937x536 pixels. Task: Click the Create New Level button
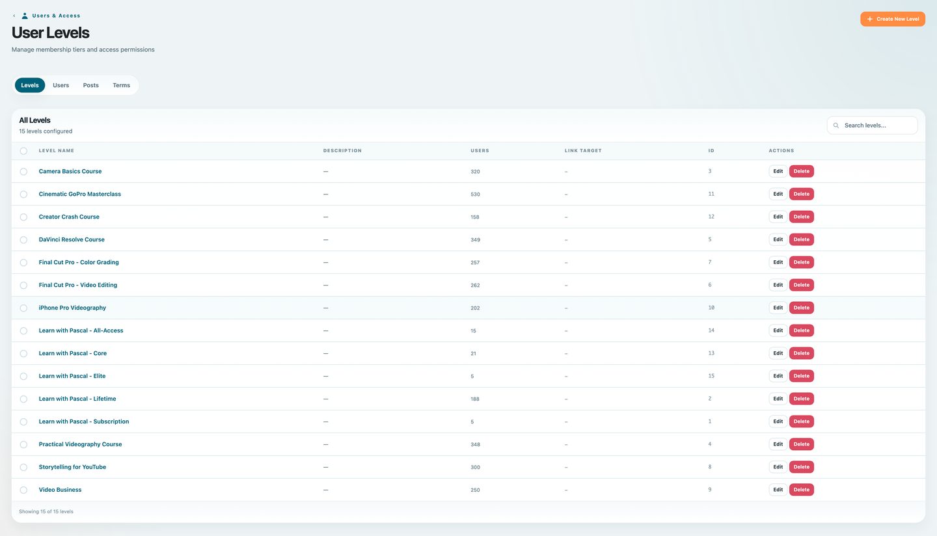click(x=893, y=19)
